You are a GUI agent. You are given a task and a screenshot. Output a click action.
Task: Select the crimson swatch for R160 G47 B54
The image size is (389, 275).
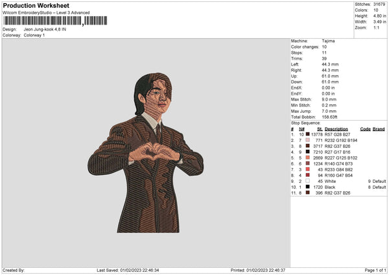[x=307, y=175]
